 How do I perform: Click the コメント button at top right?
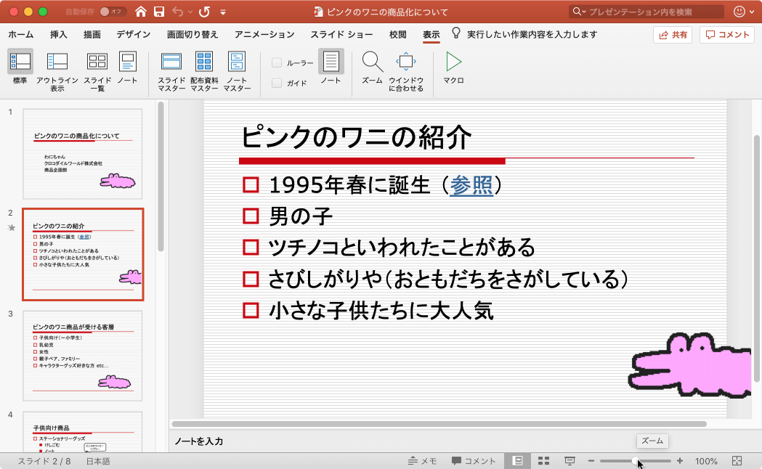click(x=727, y=34)
